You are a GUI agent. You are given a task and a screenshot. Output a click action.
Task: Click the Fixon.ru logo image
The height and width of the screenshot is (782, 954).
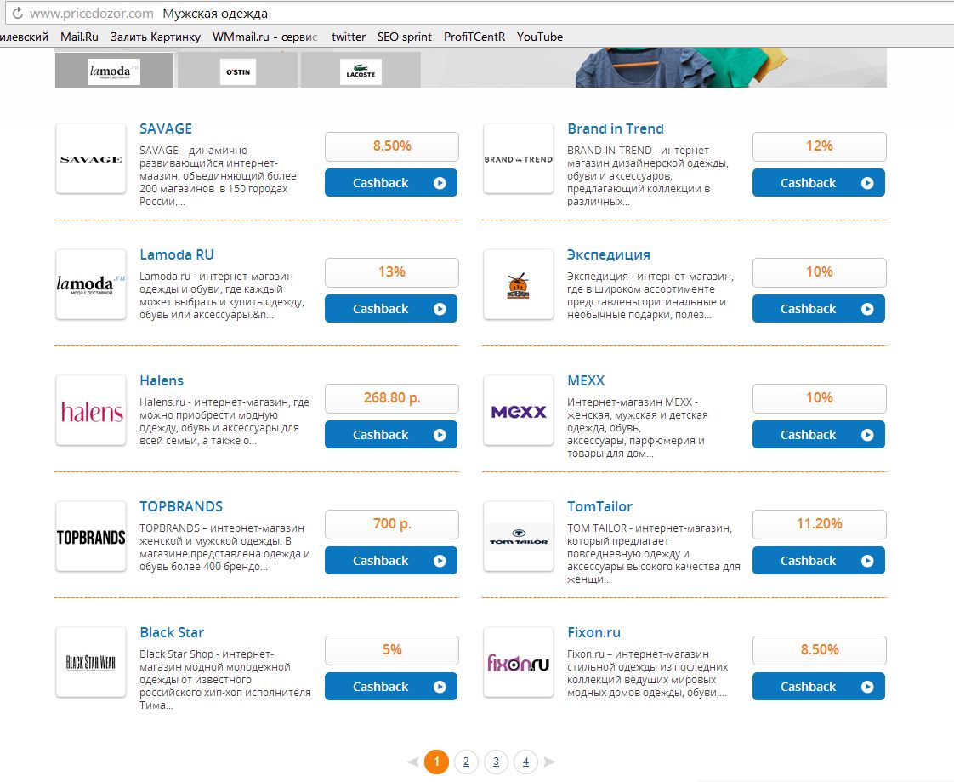pos(519,663)
